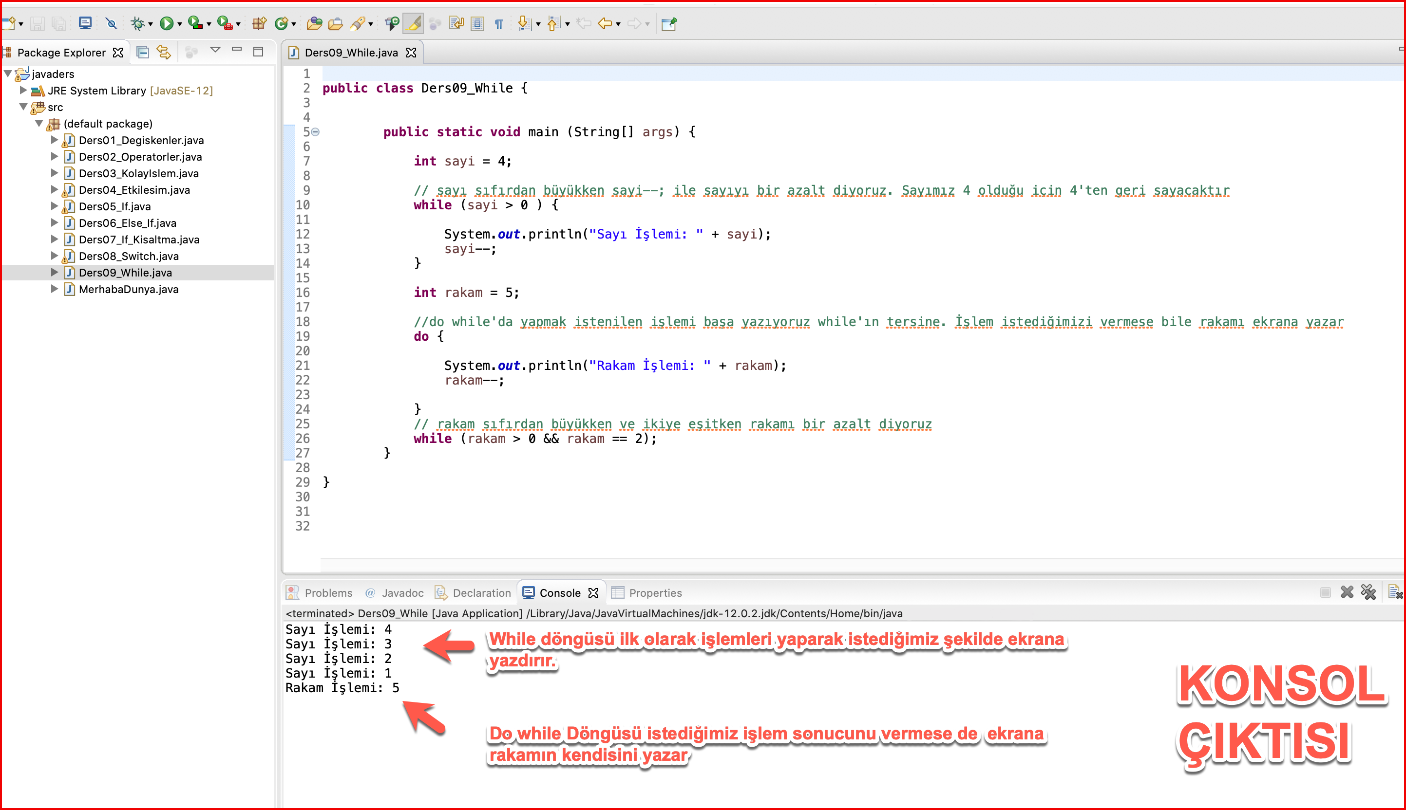This screenshot has width=1406, height=810.
Task: Toggle Show Whitespace Characters pilcrow icon
Action: click(499, 23)
